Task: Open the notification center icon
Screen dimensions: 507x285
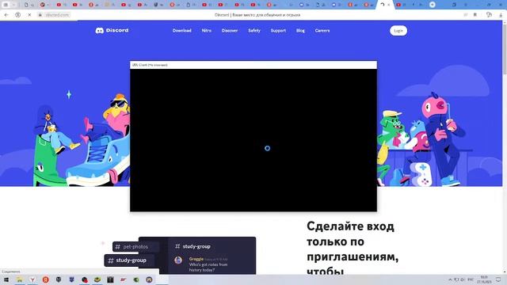Action: point(498,279)
